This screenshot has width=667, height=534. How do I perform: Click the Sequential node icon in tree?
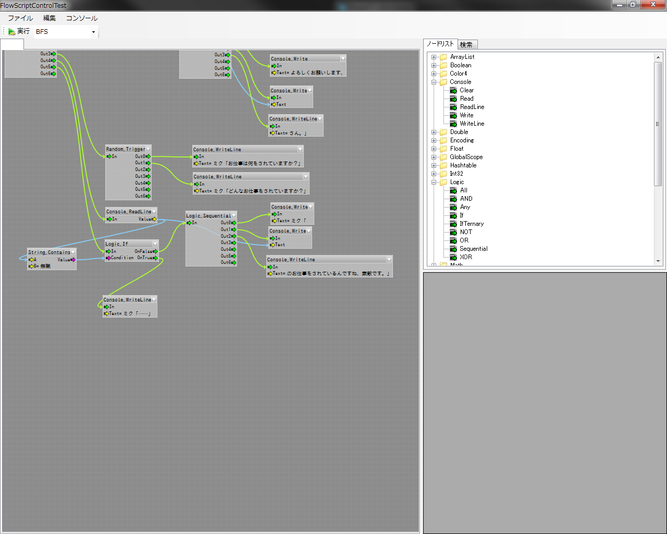453,249
